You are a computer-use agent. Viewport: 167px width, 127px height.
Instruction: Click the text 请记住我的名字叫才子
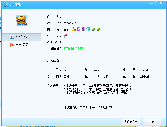click(x=79, y=108)
